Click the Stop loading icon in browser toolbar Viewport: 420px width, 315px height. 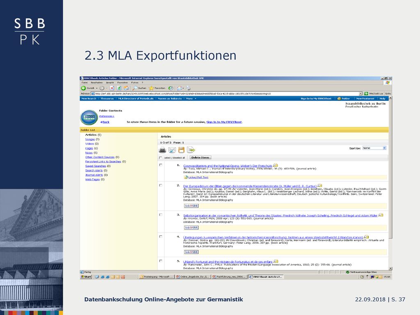pos(112,88)
